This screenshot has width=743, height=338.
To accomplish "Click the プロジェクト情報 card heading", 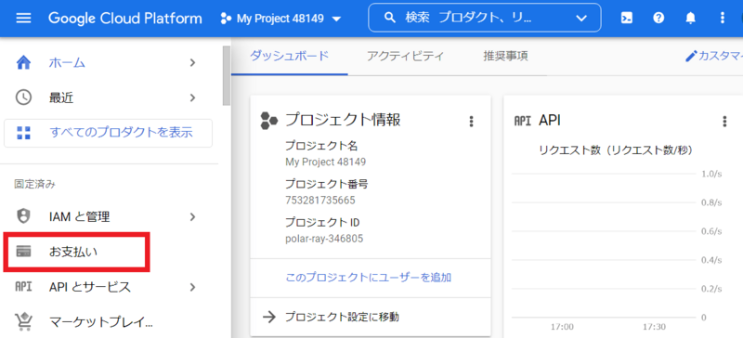I will click(343, 121).
